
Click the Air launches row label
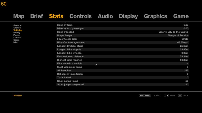point(64,71)
